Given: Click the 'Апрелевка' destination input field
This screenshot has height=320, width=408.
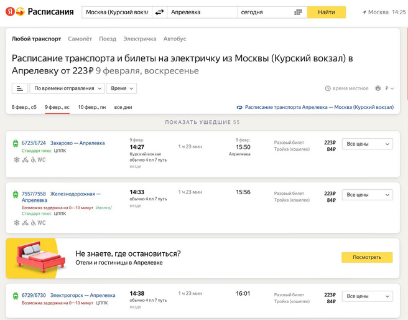Looking at the screenshot, I should 202,12.
